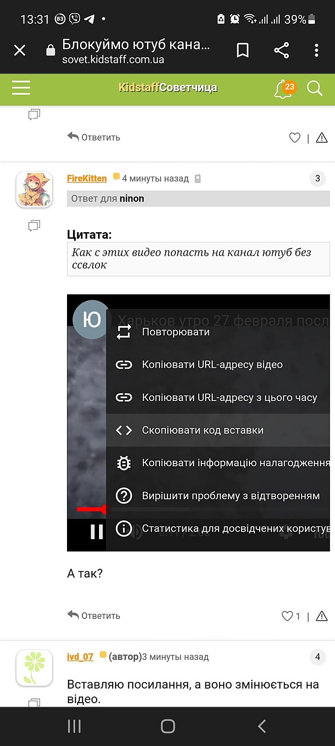Open the KidstaffСоветчица site logo
This screenshot has width=335, height=746.
coord(167,88)
